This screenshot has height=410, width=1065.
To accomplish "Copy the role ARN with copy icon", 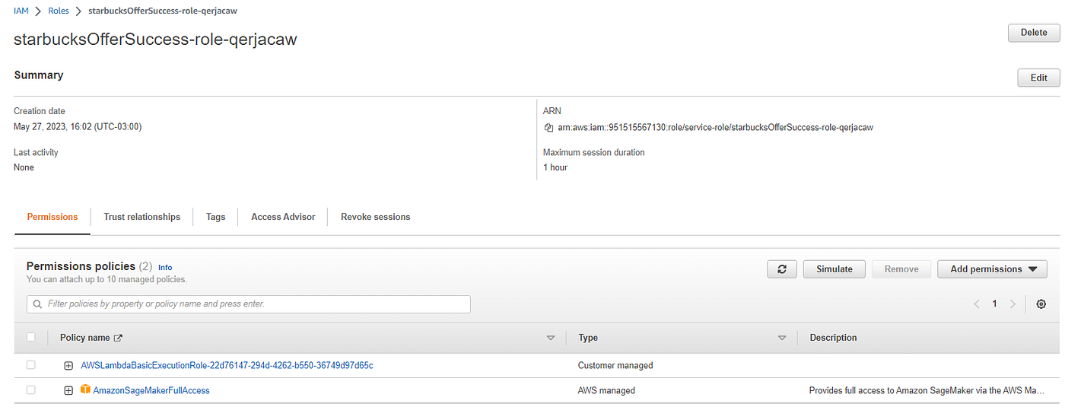I will pyautogui.click(x=548, y=128).
